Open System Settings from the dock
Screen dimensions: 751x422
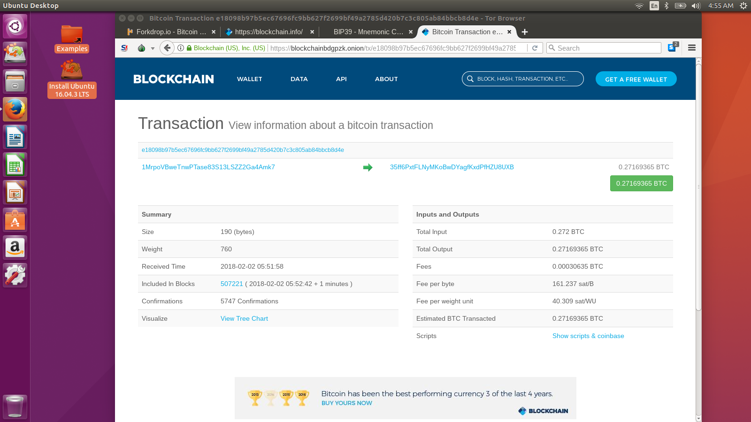pos(15,275)
